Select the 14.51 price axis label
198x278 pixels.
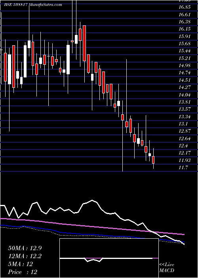pos(185,80)
